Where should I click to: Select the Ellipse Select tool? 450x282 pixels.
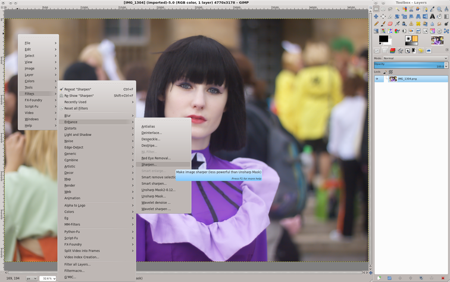(x=383, y=9)
